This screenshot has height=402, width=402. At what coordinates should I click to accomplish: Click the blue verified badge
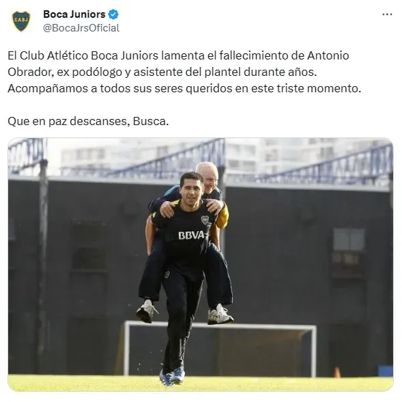pos(113,14)
